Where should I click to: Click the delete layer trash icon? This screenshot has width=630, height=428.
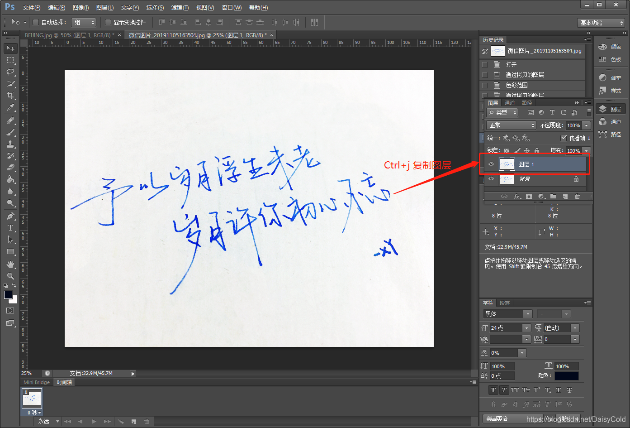[577, 197]
